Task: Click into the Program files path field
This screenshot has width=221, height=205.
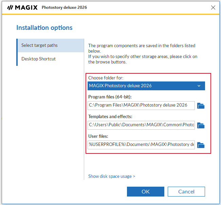Action: pos(141,105)
